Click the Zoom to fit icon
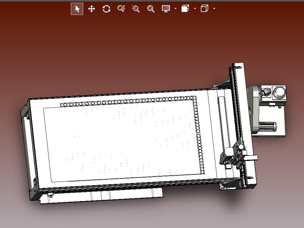Image resolution: width=304 pixels, height=228 pixels. (151, 9)
